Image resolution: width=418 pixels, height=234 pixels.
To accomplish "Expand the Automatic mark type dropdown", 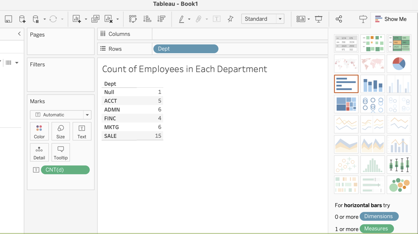I will click(87, 115).
